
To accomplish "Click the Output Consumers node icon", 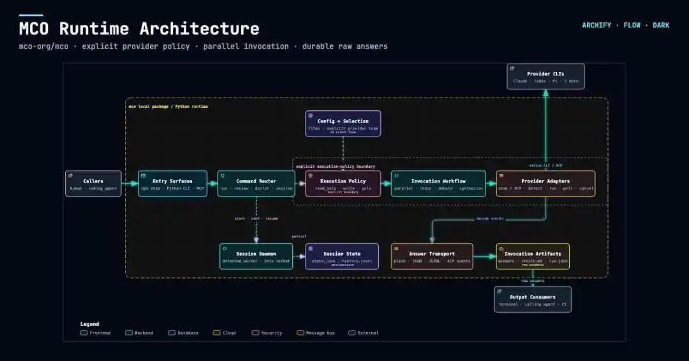I will pos(499,291).
